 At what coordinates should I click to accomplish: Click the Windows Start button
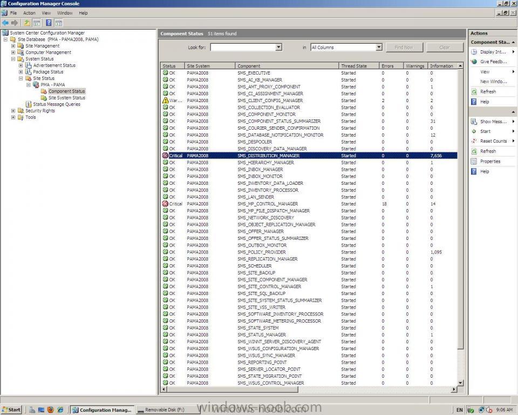11,410
